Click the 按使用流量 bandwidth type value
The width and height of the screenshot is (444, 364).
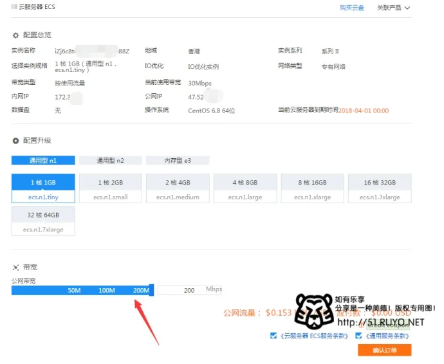[70, 83]
